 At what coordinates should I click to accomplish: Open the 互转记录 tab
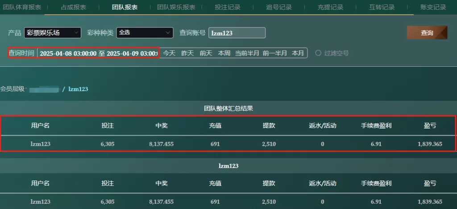point(382,7)
